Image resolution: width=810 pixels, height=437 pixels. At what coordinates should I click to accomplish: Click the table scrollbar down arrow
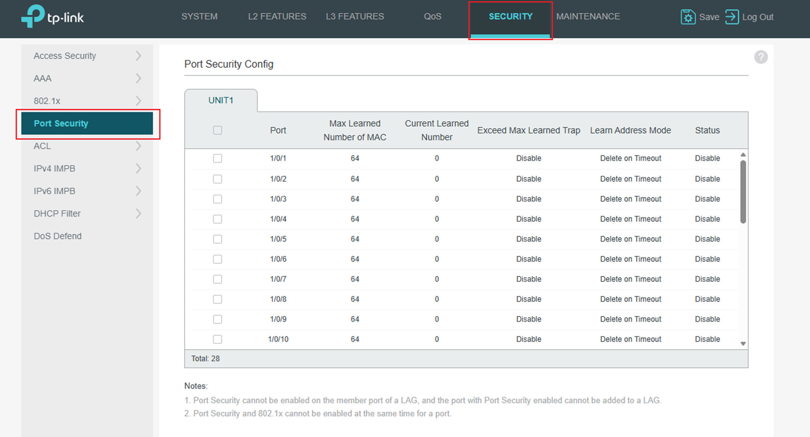(x=743, y=344)
